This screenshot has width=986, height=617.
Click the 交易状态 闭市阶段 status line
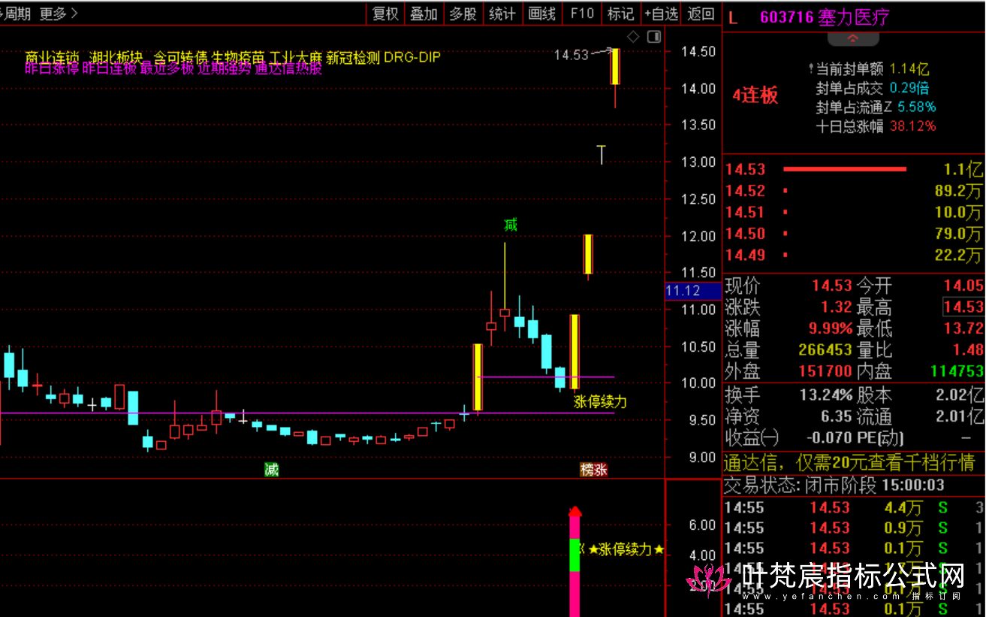(x=834, y=485)
